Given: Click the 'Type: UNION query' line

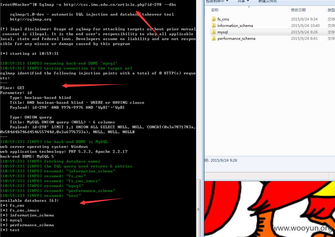Looking at the screenshot, I should [x=31, y=117].
